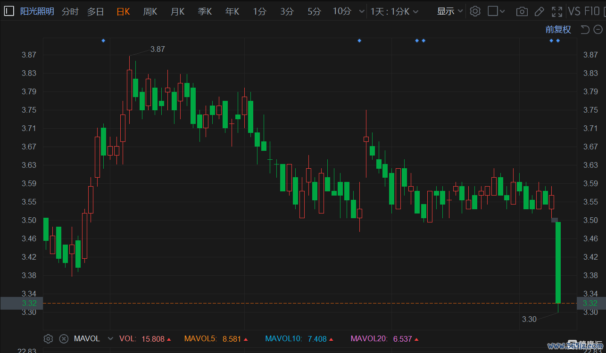Expand the 显示 display dropdown

tap(450, 11)
